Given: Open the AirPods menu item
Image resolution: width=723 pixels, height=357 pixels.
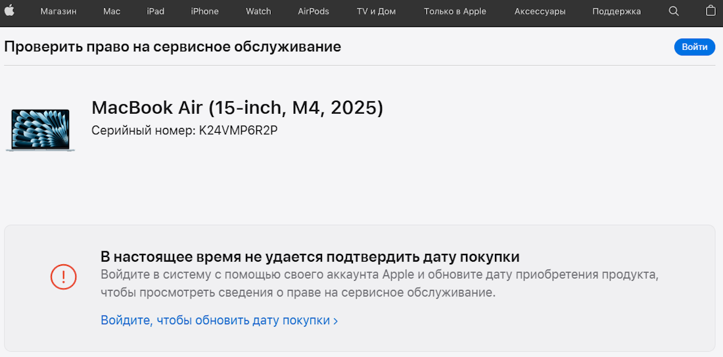Looking at the screenshot, I should 314,12.
